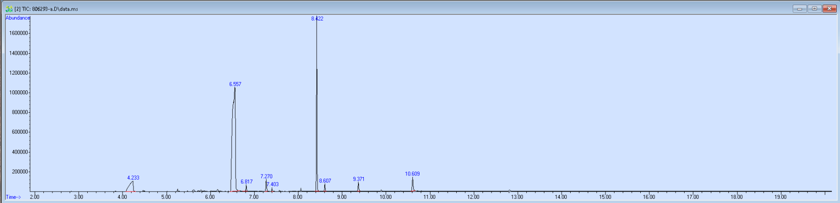Screen dimensions: 840x203
Task: Click the 7.270 peak label
Action: click(x=266, y=176)
